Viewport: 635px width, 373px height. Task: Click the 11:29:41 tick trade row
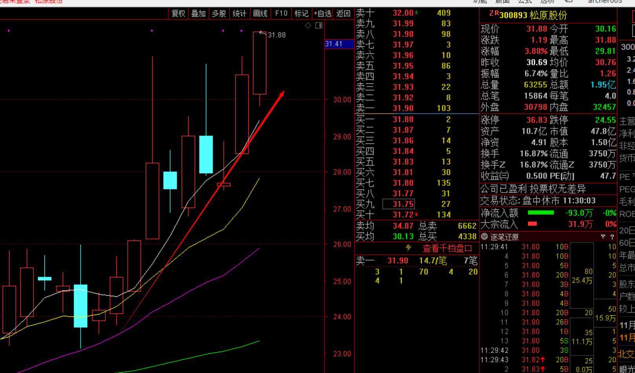(548, 247)
